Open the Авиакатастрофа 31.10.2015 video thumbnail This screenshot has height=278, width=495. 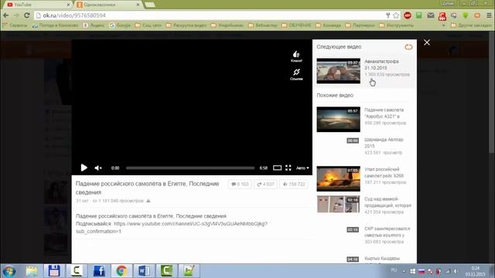click(339, 70)
